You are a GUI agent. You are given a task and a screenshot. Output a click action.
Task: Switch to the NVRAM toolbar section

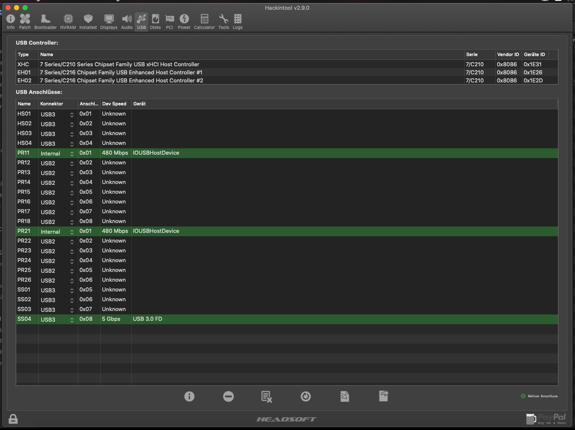pos(68,22)
